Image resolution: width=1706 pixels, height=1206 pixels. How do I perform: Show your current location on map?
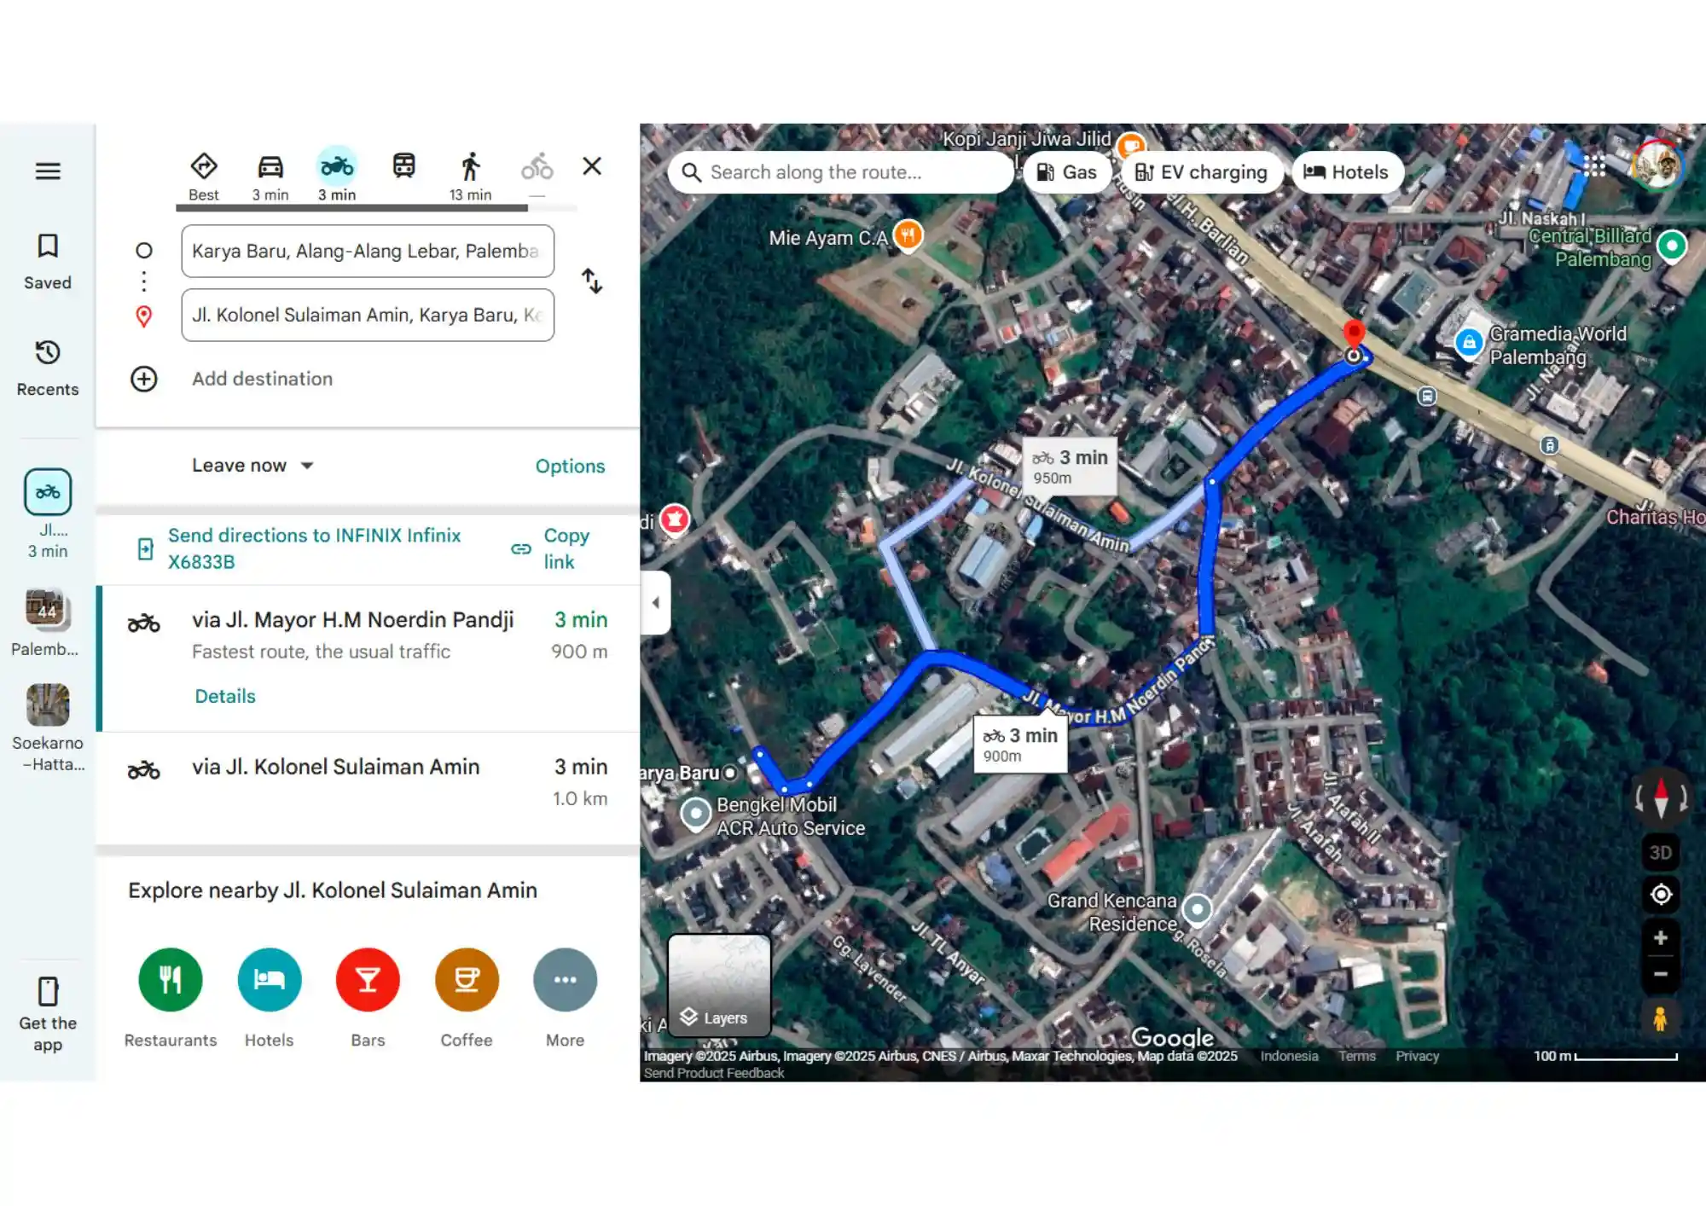tap(1660, 895)
